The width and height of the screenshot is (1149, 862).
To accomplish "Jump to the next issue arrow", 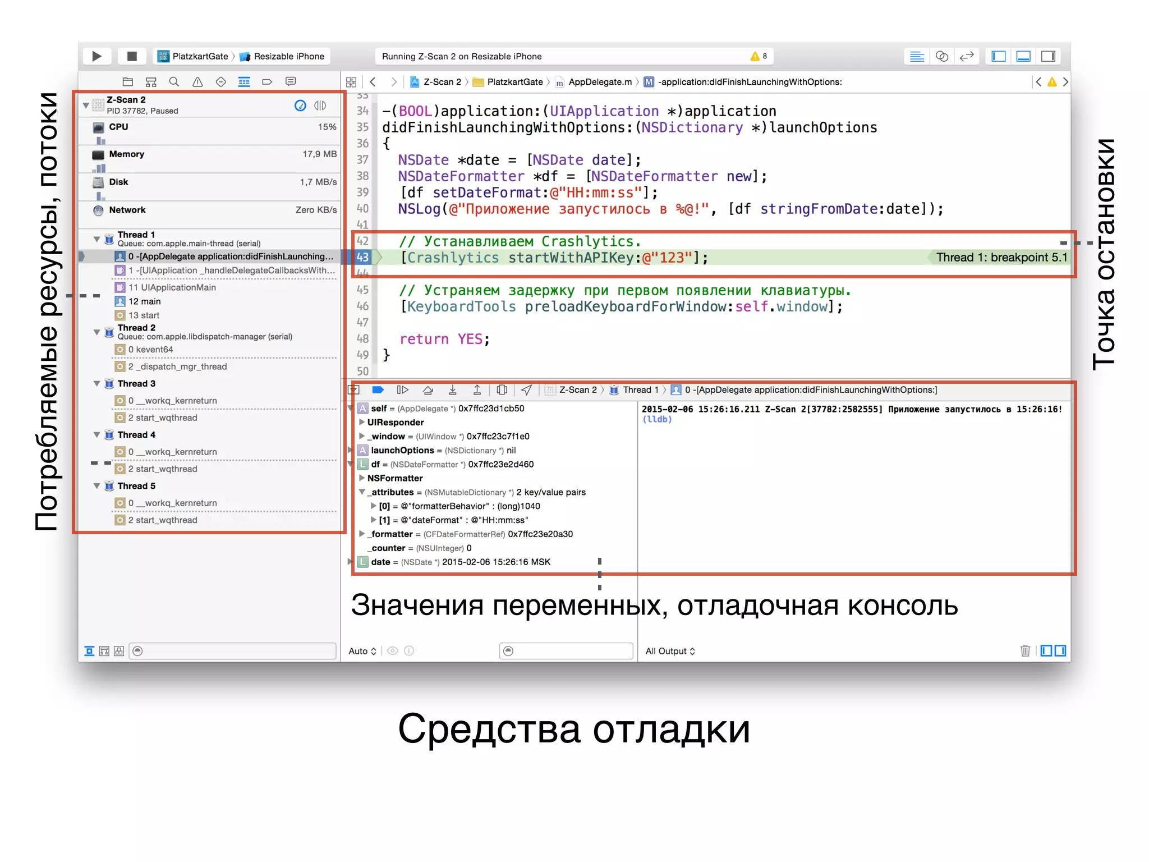I will pos(1065,82).
